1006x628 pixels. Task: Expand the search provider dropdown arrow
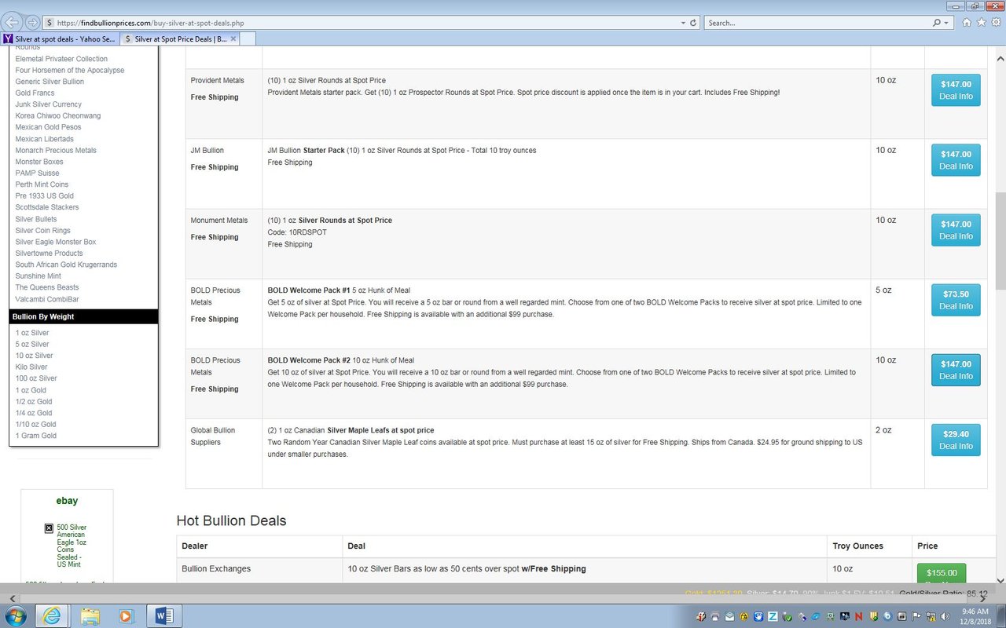click(x=947, y=23)
